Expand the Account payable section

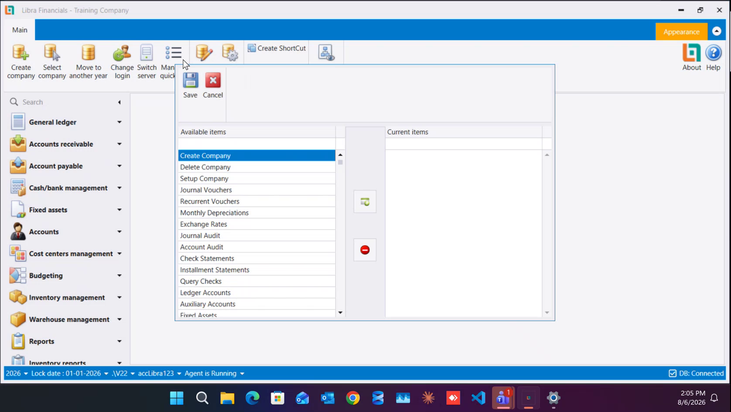pos(119,166)
